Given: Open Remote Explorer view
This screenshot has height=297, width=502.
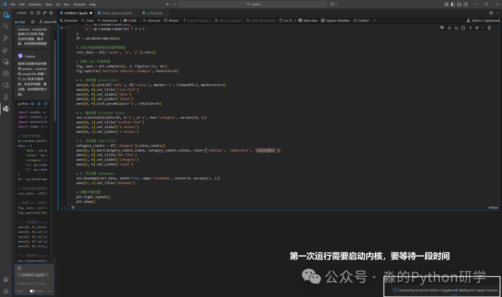Looking at the screenshot, I should (6, 62).
